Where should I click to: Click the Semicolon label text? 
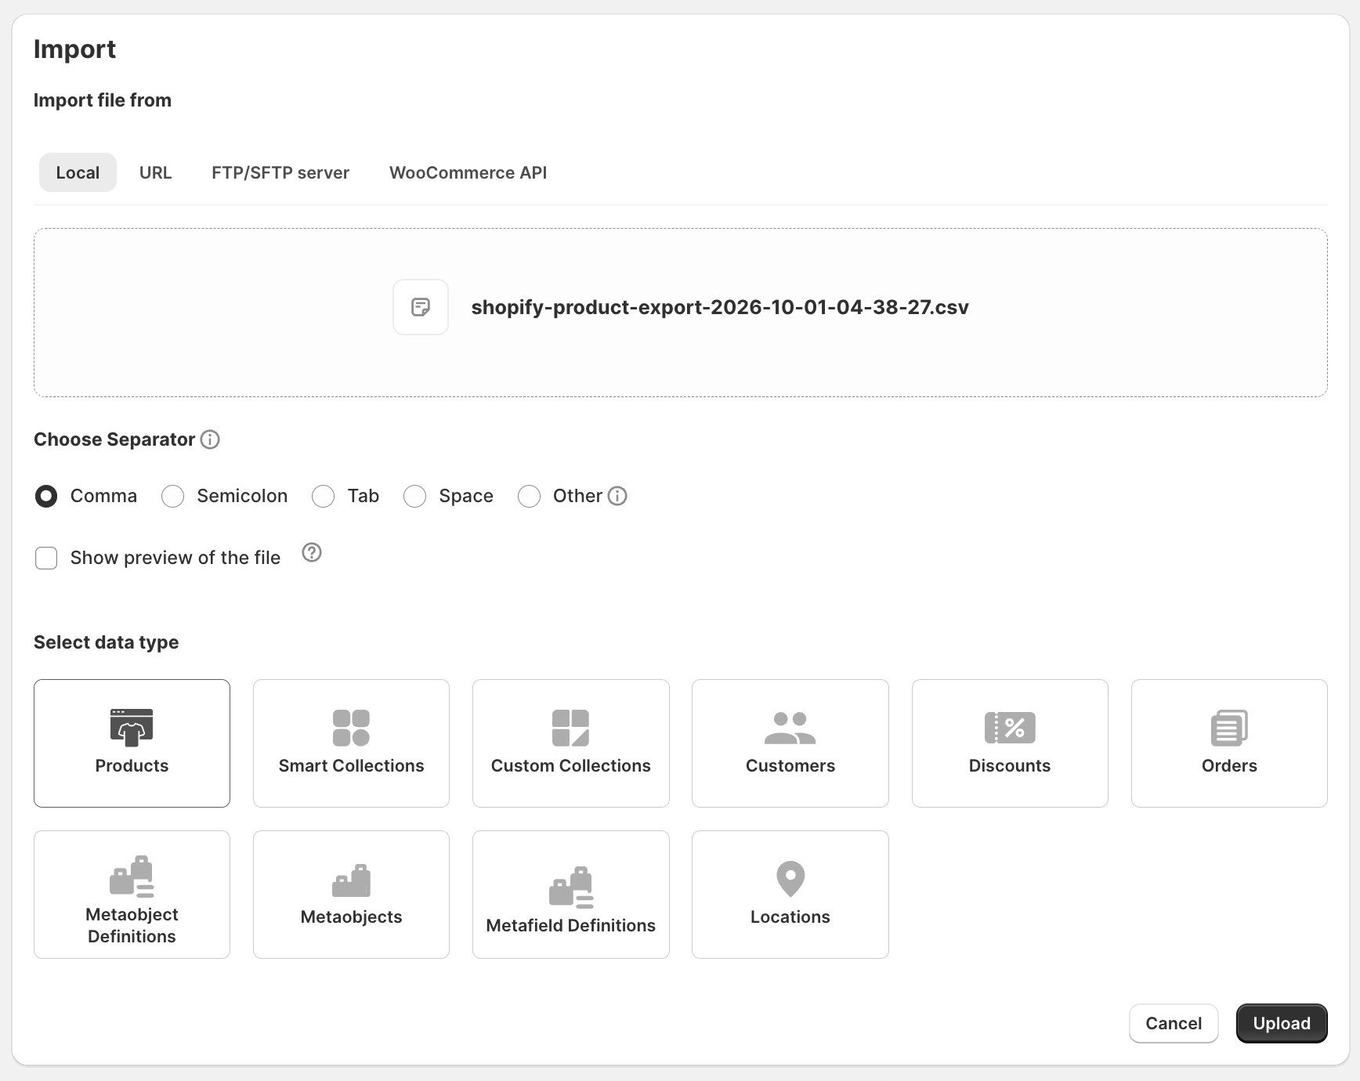[x=242, y=496]
